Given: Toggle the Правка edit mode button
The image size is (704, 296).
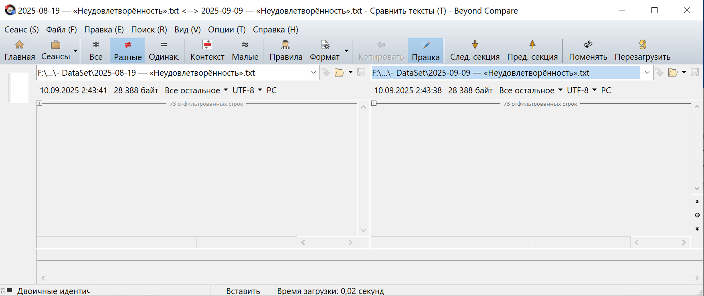Looking at the screenshot, I should pyautogui.click(x=425, y=50).
